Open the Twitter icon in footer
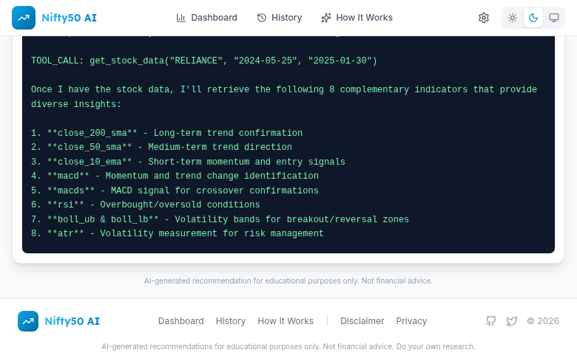Image resolution: width=577 pixels, height=364 pixels. [x=512, y=321]
